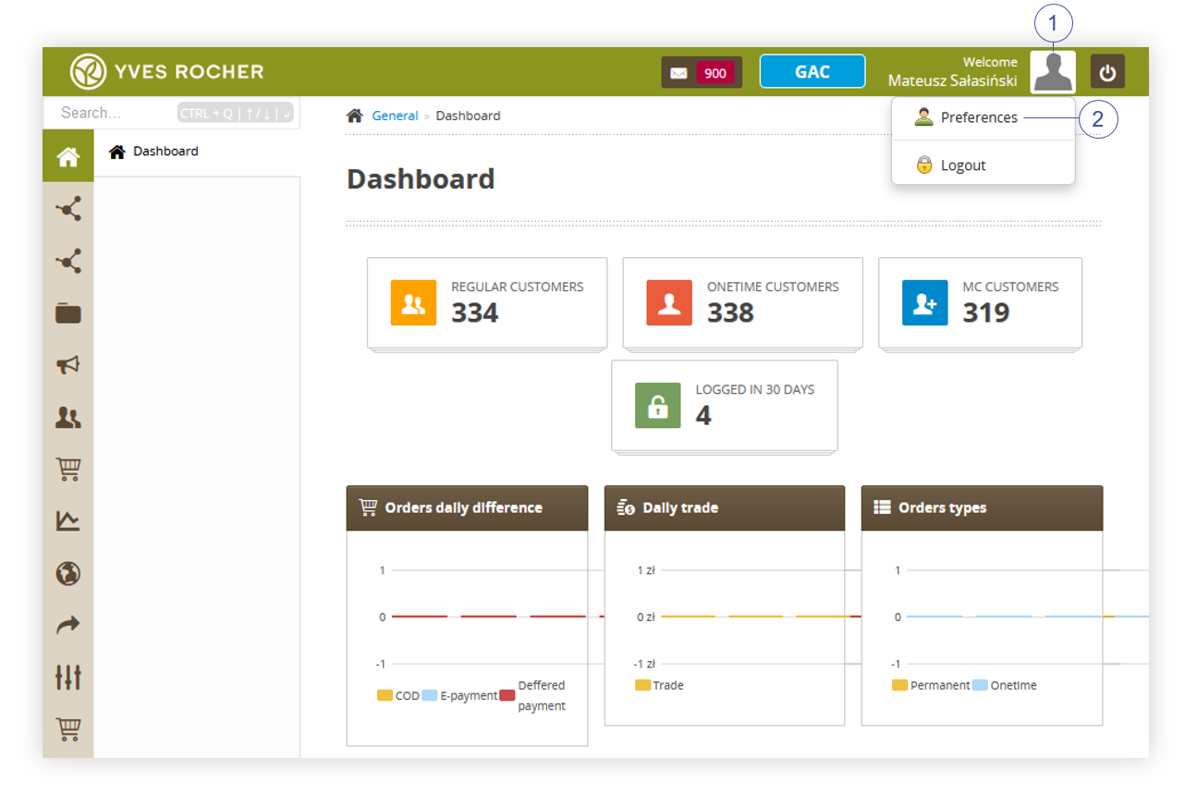1197x807 pixels.
Task: Click the Dashboard breadcrumb text
Action: (469, 116)
